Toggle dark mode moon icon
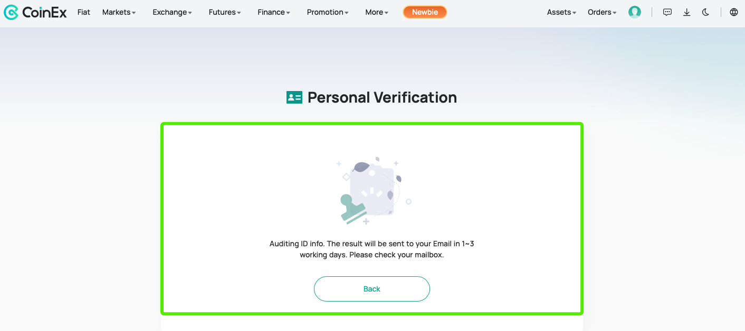 [x=705, y=12]
